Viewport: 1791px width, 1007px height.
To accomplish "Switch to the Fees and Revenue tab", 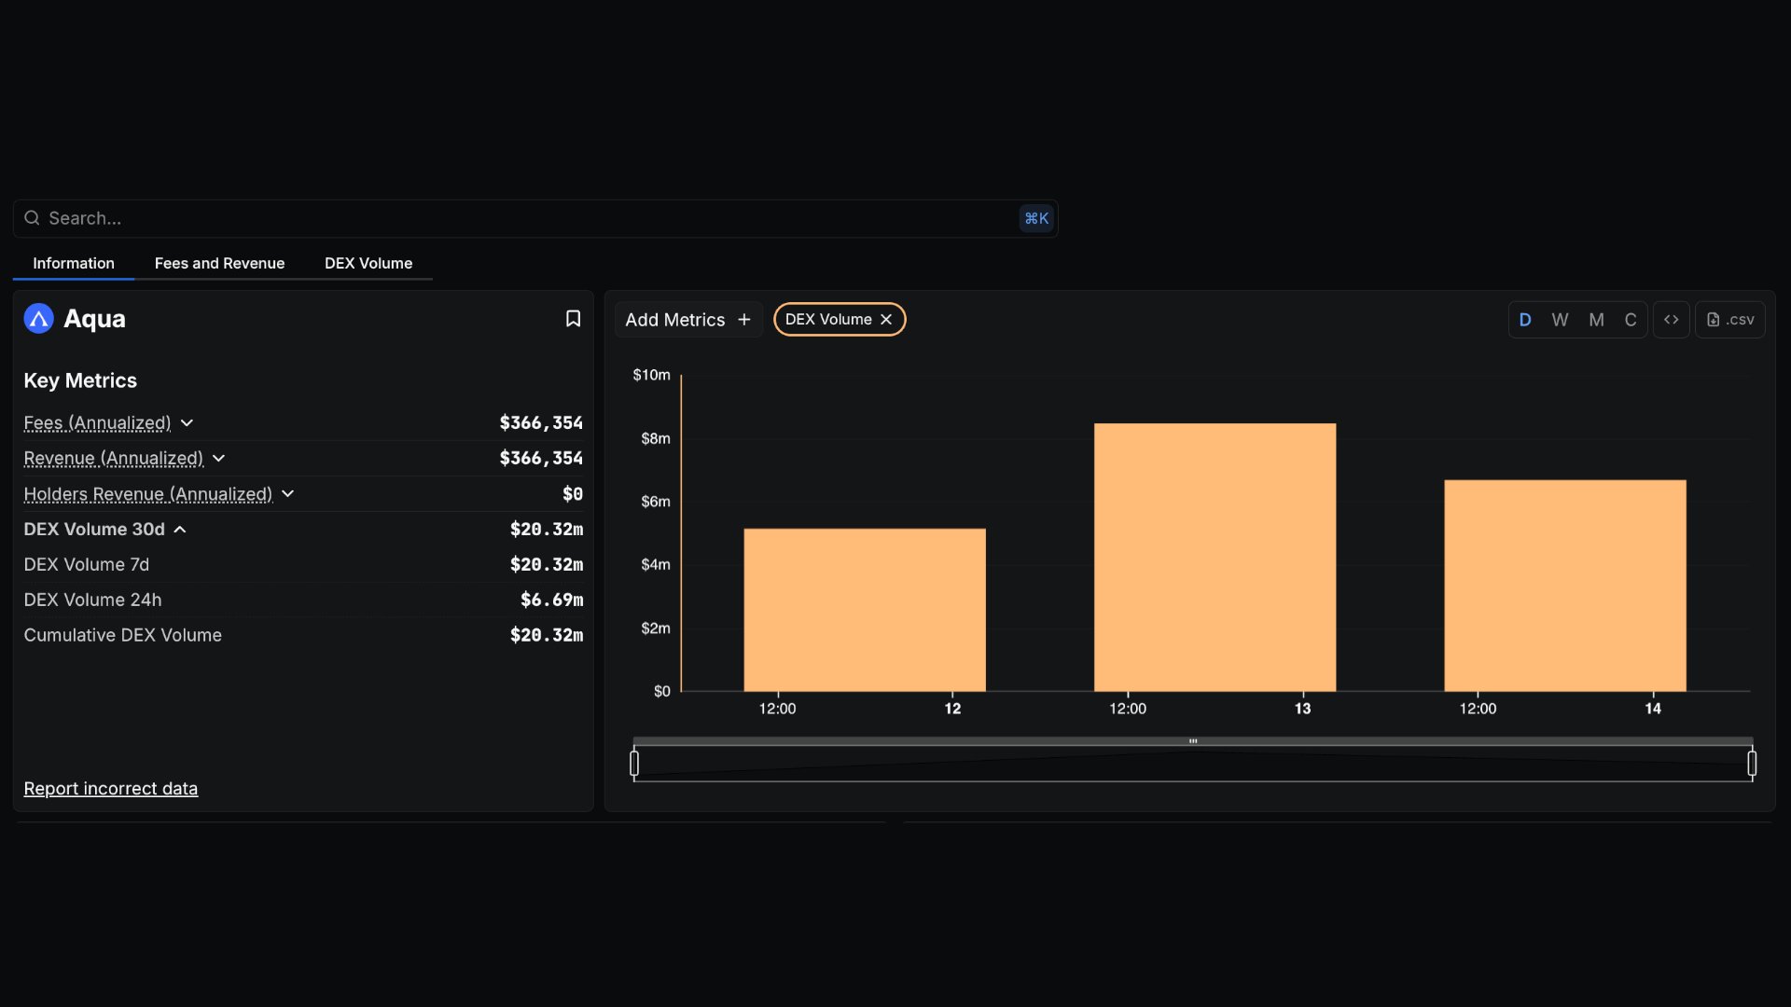I will (219, 263).
